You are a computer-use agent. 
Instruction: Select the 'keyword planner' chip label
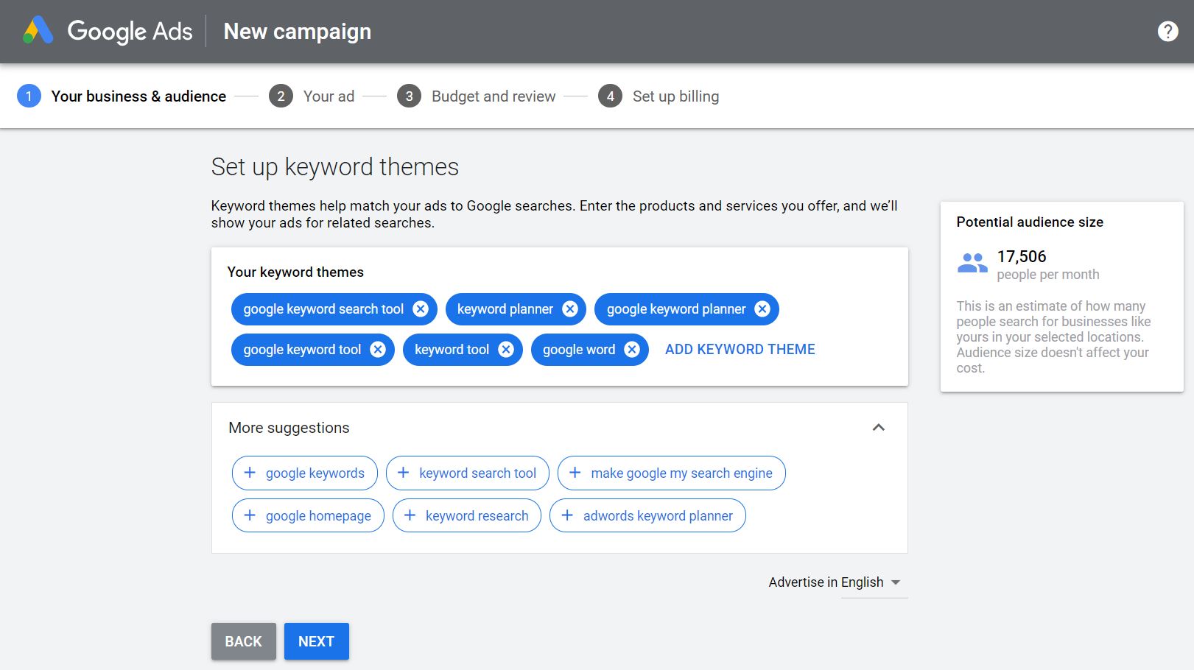click(x=505, y=309)
